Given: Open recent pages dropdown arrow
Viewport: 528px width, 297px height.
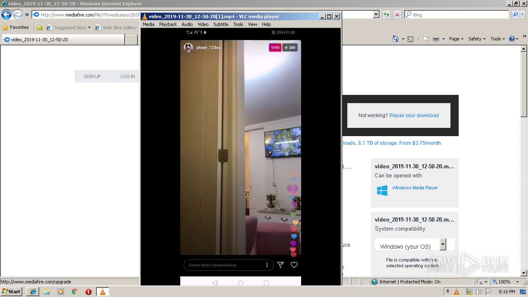Looking at the screenshot, I should coord(27,15).
